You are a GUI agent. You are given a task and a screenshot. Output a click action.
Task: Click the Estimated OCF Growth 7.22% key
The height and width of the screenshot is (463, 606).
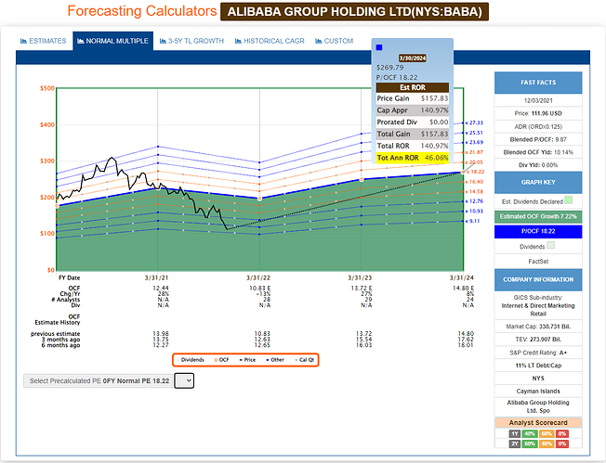(538, 216)
